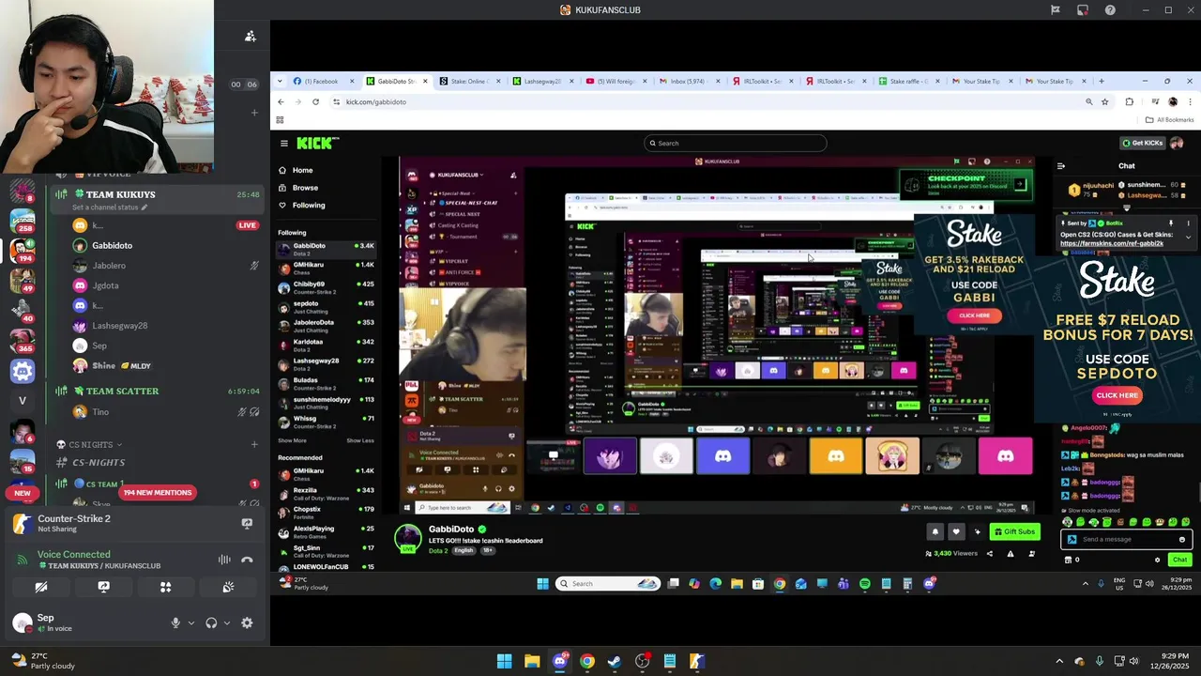The height and width of the screenshot is (676, 1201).
Task: Switch to Stake raffle browser tab
Action: click(908, 81)
